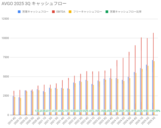The width and height of the screenshot is (161, 128).
Task: Click the red EBITDA bar for 2025 3Q
Action: [x=153, y=74]
